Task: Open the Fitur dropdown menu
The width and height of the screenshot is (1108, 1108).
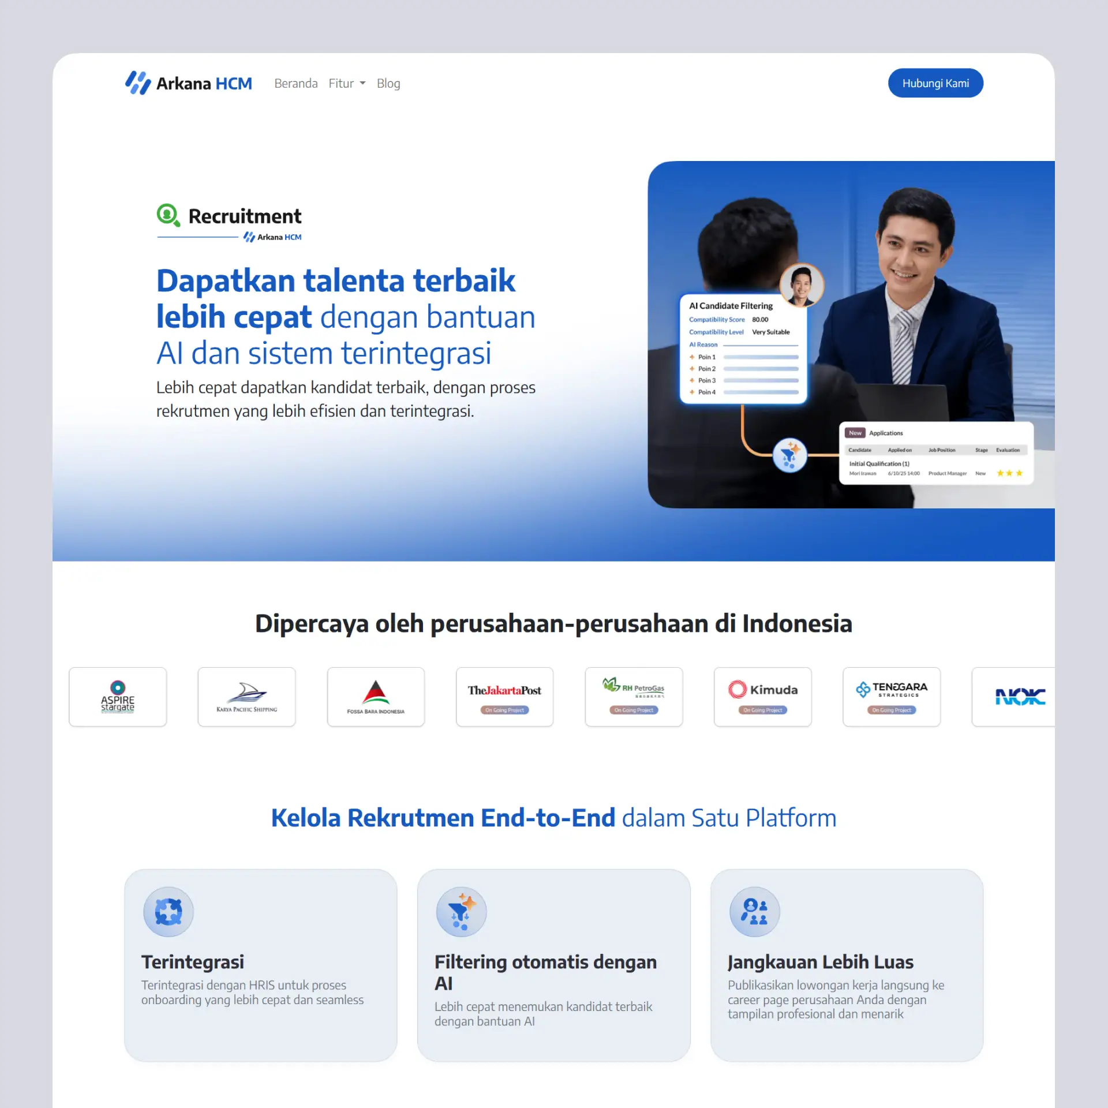Action: coord(346,83)
